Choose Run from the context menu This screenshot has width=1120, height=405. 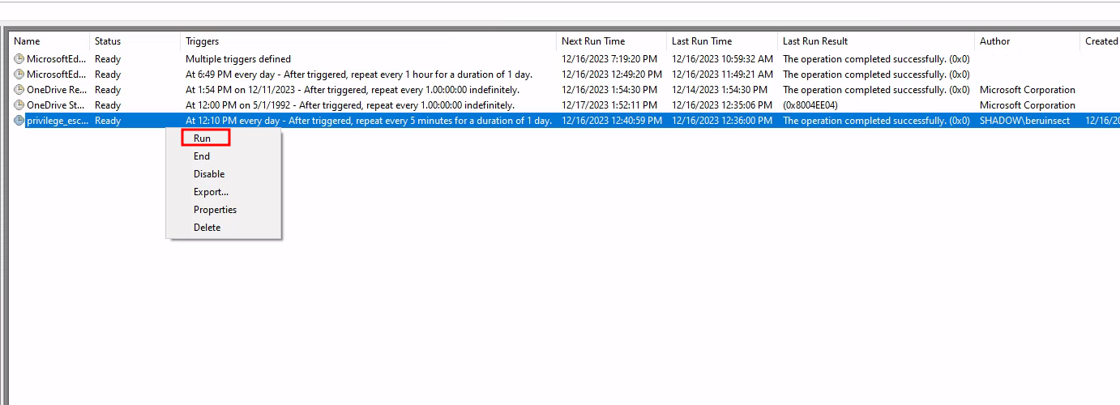203,139
